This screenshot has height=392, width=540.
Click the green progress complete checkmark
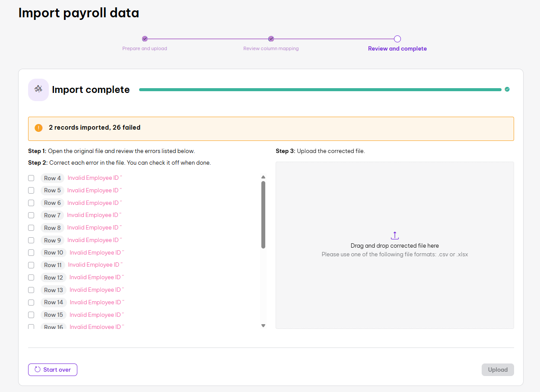point(507,89)
